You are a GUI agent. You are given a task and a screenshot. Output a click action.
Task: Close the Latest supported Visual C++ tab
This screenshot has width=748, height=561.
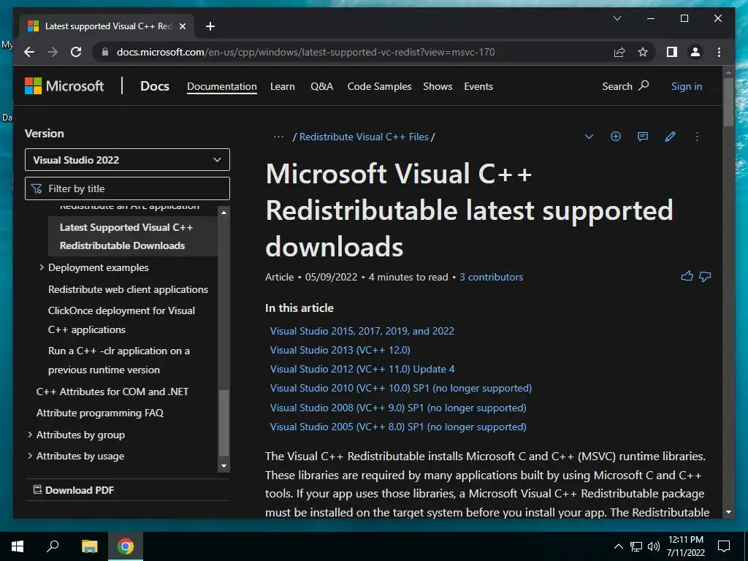182,26
